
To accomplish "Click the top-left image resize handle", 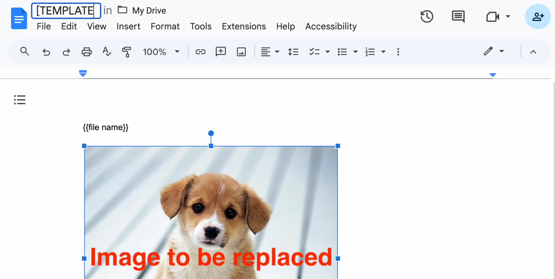I will coord(84,146).
